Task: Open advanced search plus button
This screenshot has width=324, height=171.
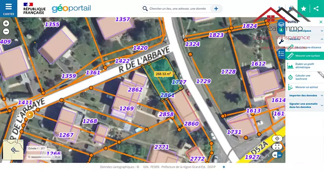Action: pos(216,8)
